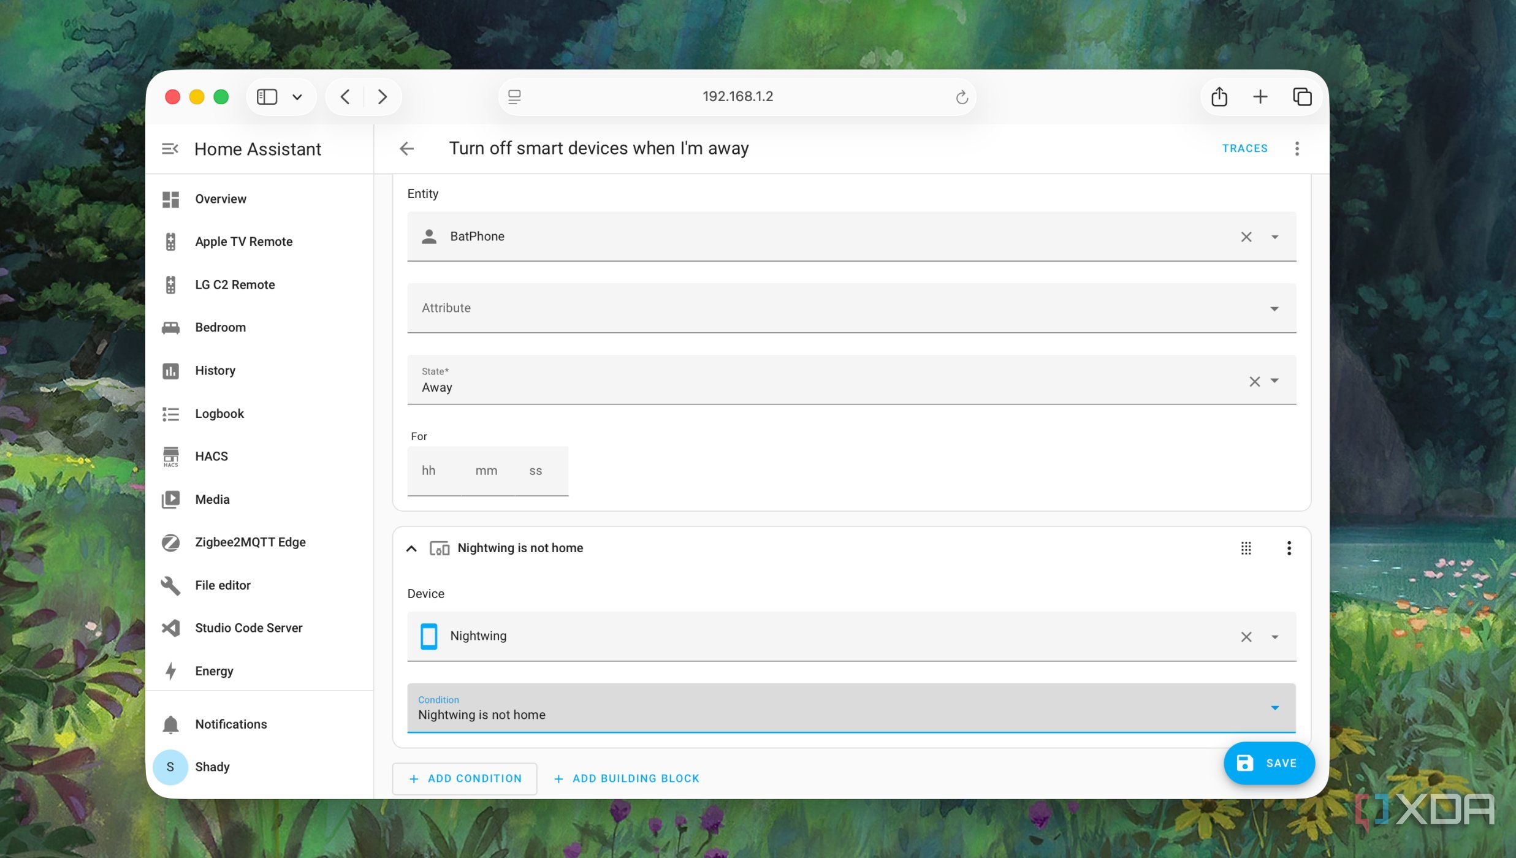Screen dimensions: 1516x858
Task: Click ADD BUILDING BLOCK
Action: [x=627, y=779]
